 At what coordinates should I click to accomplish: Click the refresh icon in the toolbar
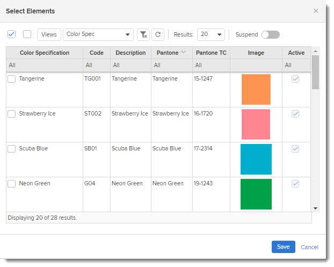[158, 34]
